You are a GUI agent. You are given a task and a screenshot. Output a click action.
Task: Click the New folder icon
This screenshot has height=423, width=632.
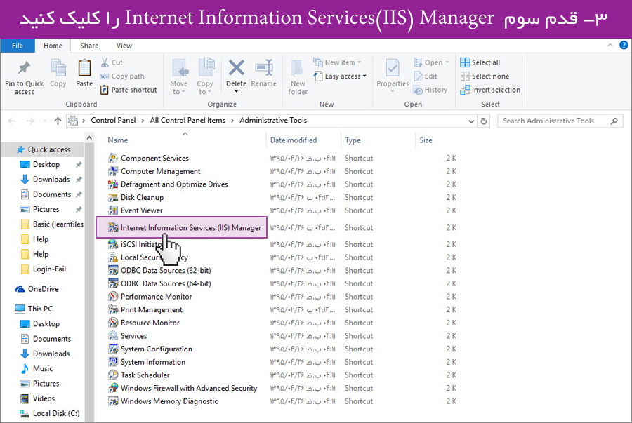298,67
